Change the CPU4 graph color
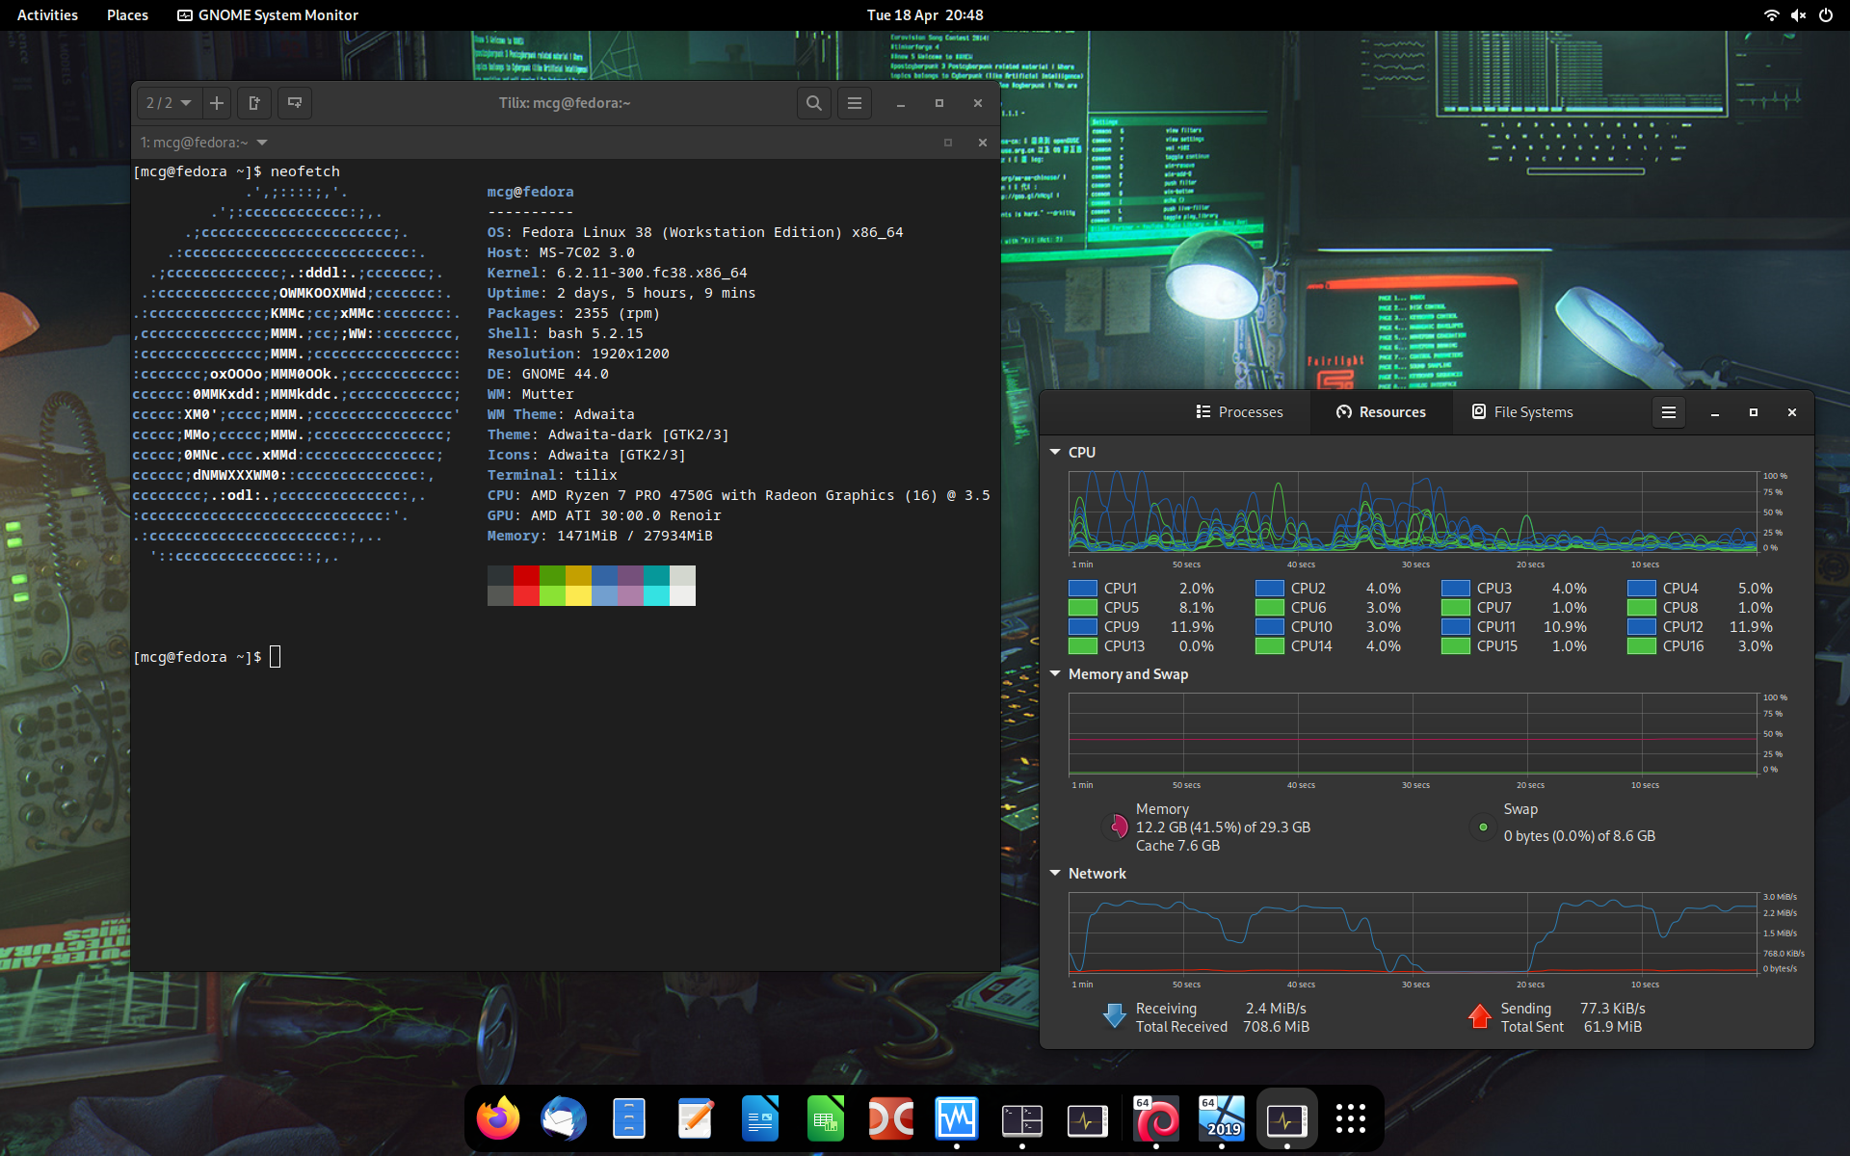Image resolution: width=1850 pixels, height=1156 pixels. coord(1642,589)
